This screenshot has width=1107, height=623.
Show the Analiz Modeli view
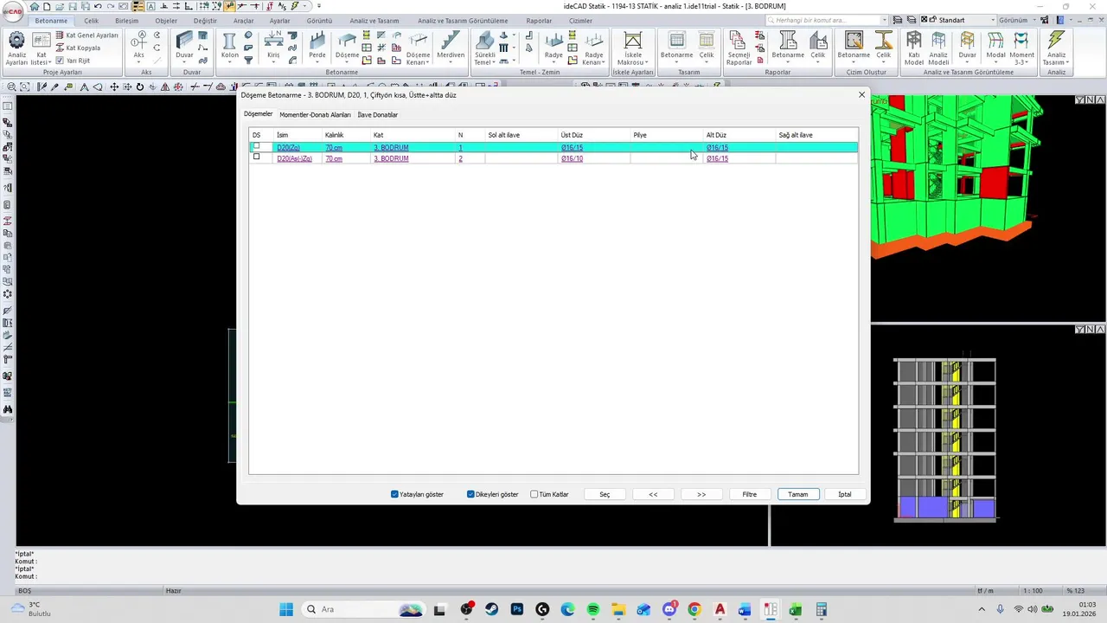tap(938, 47)
